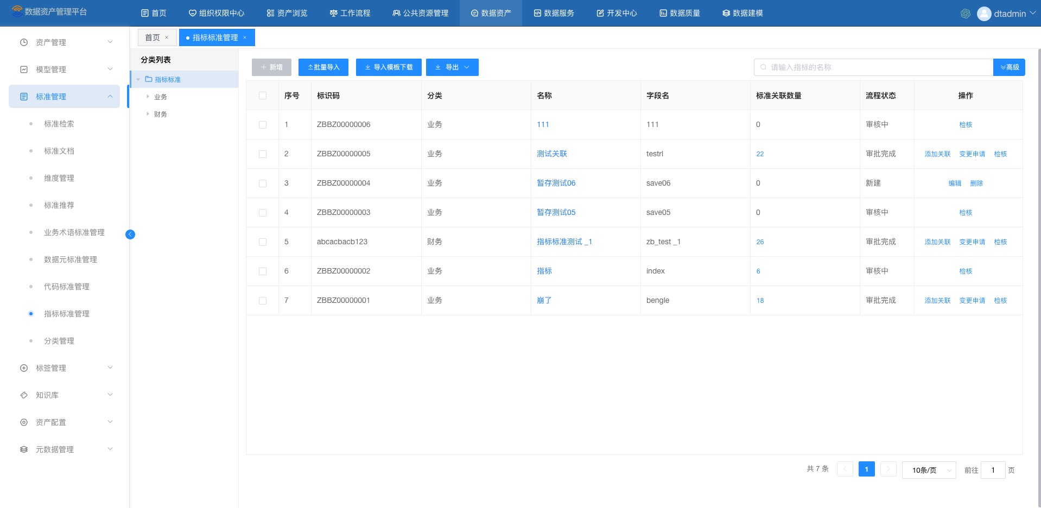Viewport: 1041px width, 508px height.
Task: Click the 标准管理 document icon
Action: point(24,97)
